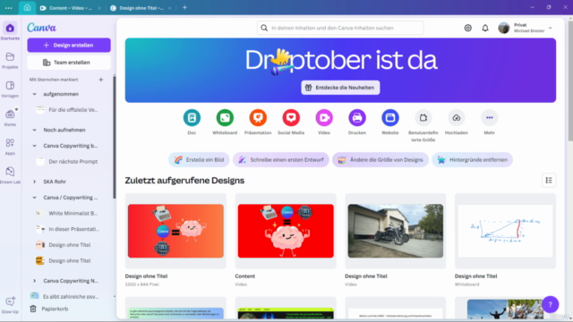Switch designs to list view
573x322 pixels.
(x=549, y=181)
